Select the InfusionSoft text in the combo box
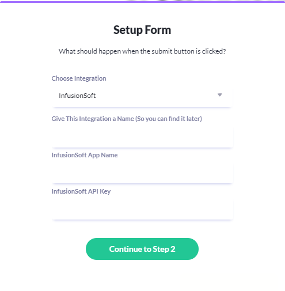Viewport: 285px width, 291px height. click(77, 96)
